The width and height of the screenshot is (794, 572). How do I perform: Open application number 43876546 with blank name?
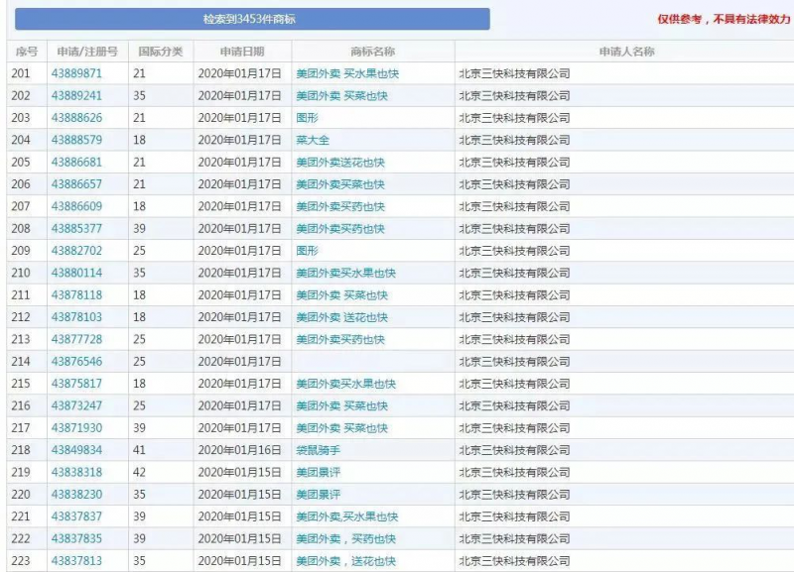pos(76,362)
